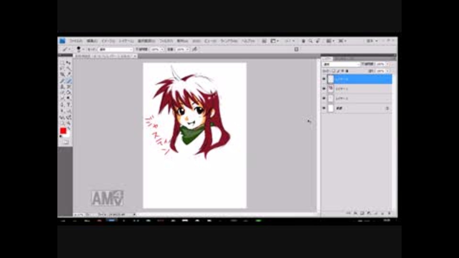This screenshot has width=459, height=258.
Task: Select the Rectangular Marquee tool
Action: (62, 63)
